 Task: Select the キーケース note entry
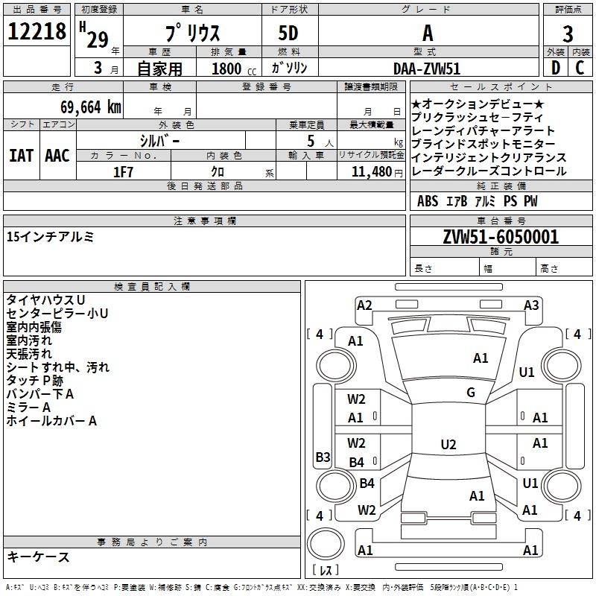click(38, 557)
